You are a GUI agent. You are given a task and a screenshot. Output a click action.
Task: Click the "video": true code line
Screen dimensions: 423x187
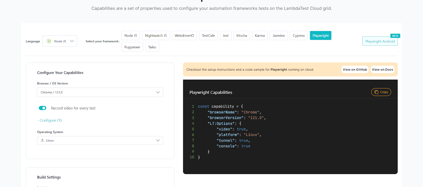pos(232,129)
